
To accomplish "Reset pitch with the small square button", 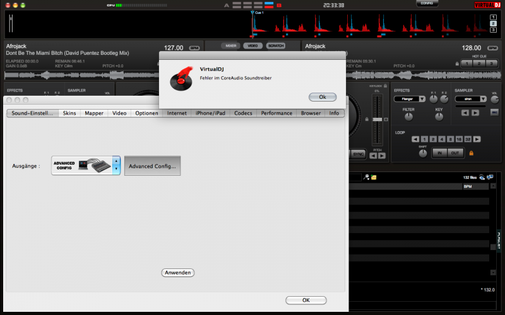I will pos(386,120).
